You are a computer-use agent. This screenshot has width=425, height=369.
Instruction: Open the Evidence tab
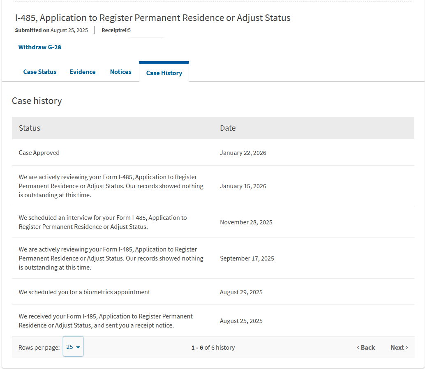83,72
